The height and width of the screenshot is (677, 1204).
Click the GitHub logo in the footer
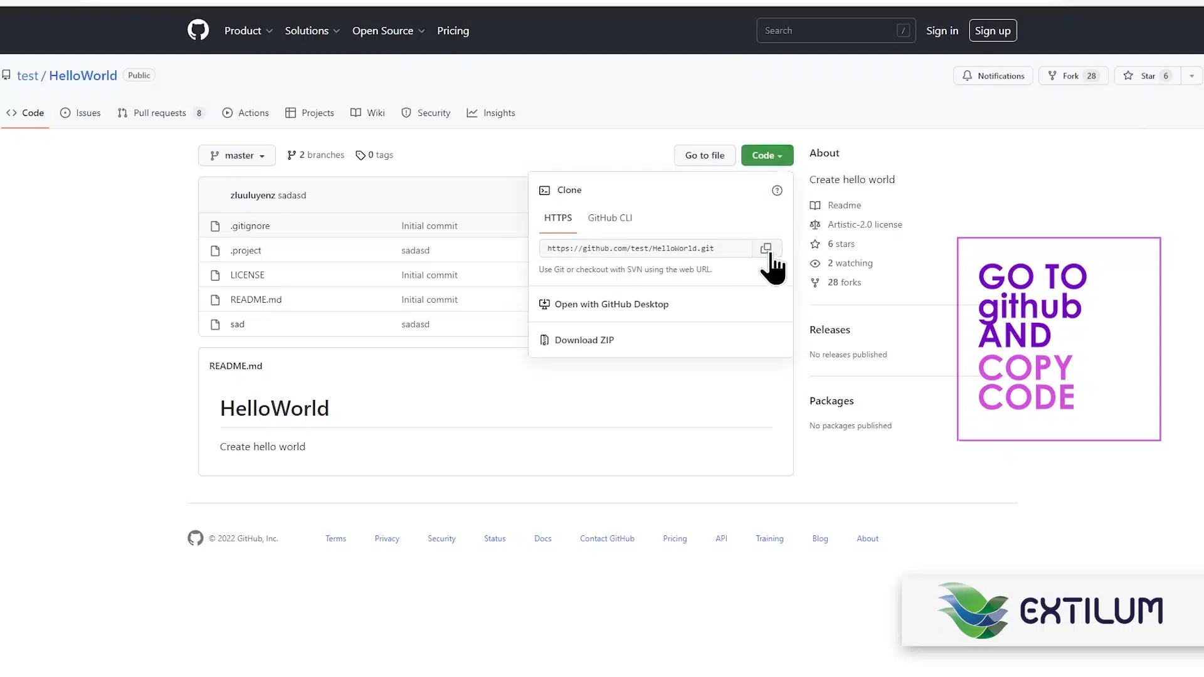[x=196, y=538]
